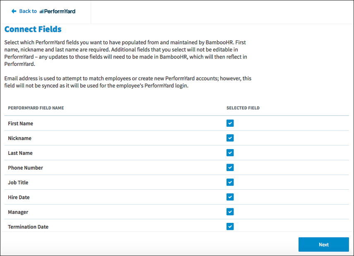Disable the Hire Date field sync
This screenshot has width=354, height=256.
(x=230, y=197)
